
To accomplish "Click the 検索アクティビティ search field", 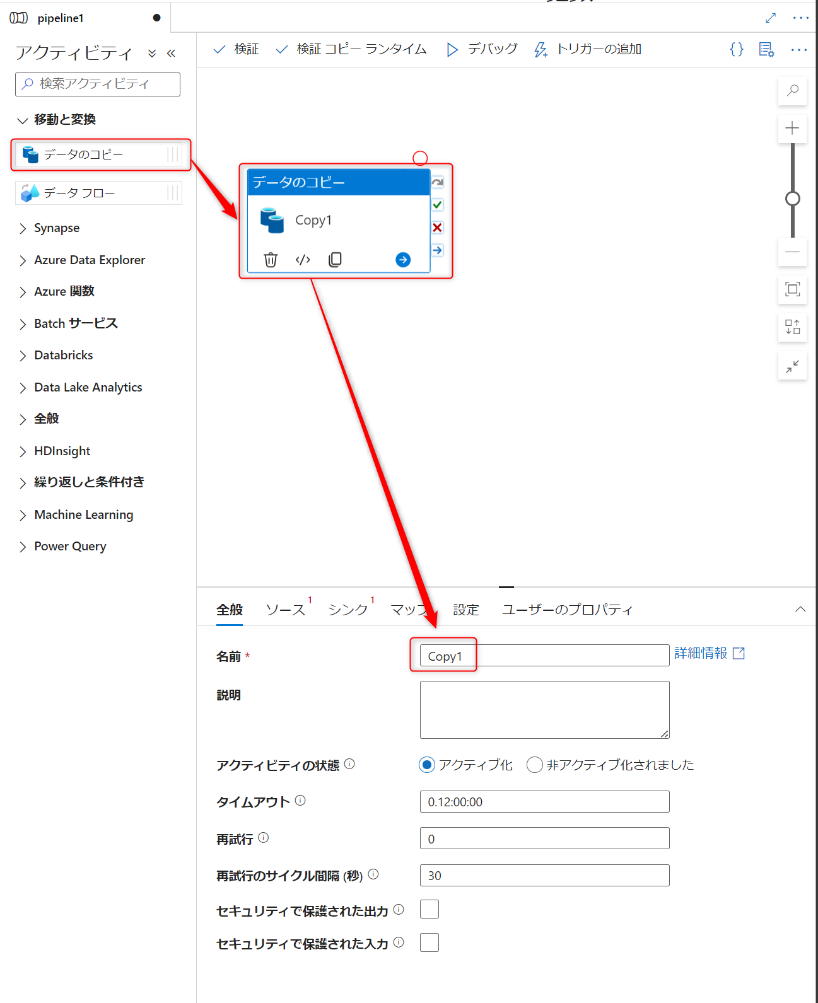I will click(98, 84).
